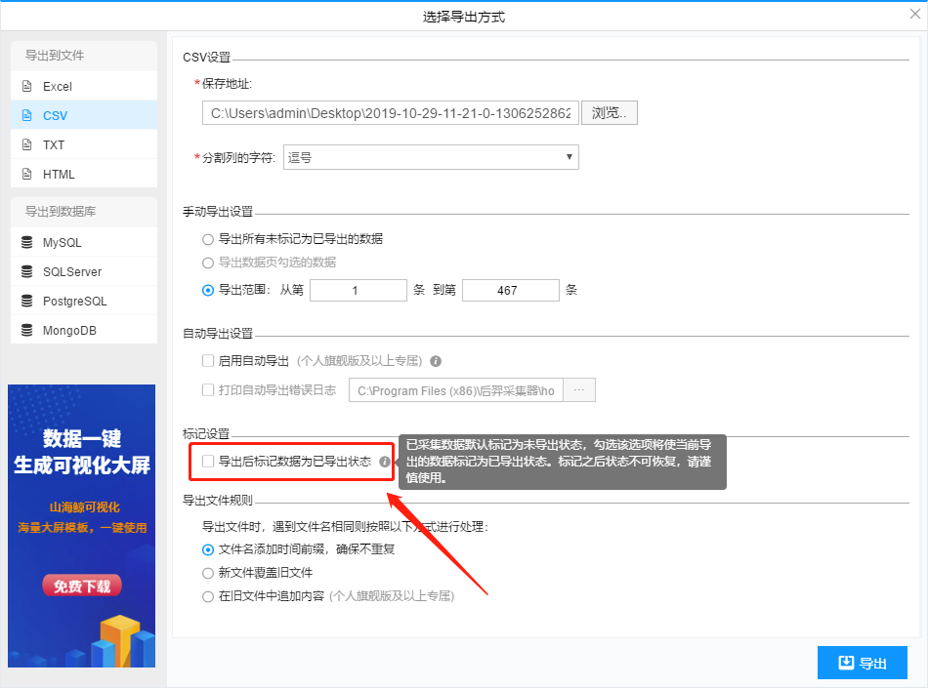Select 新文件覆盖旧文件 radio option

tap(208, 574)
